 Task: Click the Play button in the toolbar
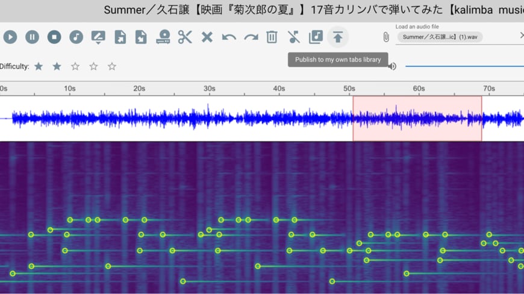pyautogui.click(x=10, y=37)
